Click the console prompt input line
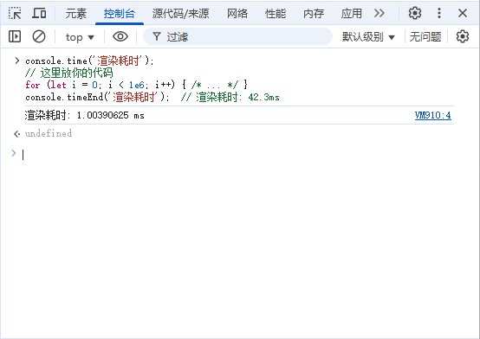 (x=239, y=155)
